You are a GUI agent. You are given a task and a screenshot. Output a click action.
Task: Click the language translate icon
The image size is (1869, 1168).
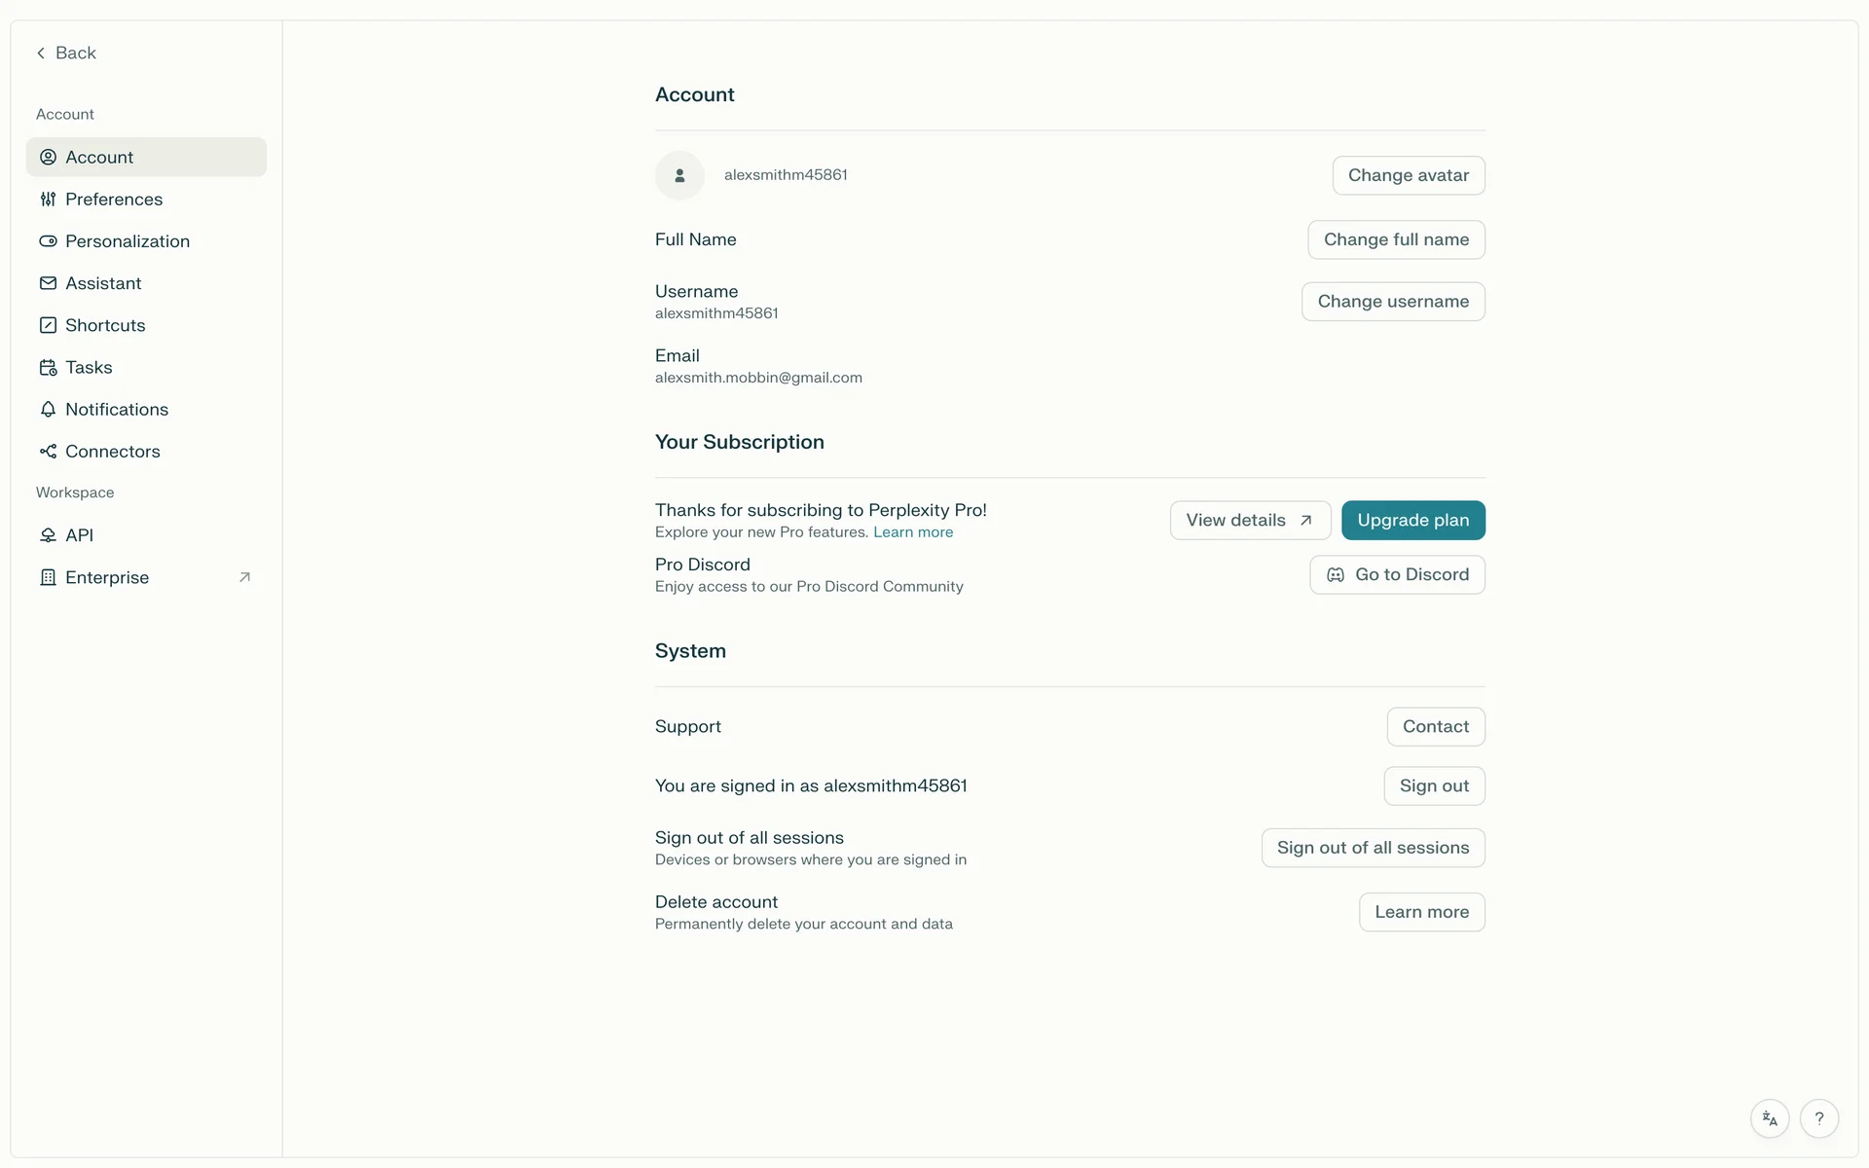[1770, 1118]
